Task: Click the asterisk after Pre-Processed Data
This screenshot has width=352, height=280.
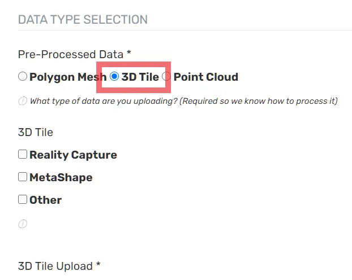Action: [128, 53]
